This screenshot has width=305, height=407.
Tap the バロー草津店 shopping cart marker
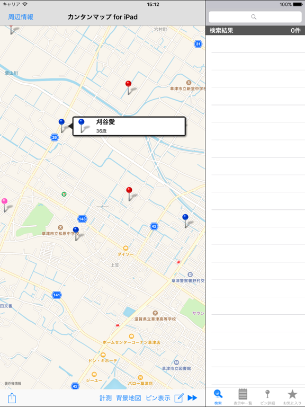coord(140,377)
